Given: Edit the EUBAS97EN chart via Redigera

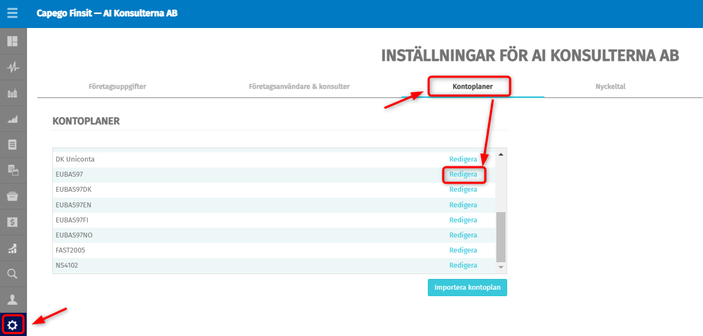Looking at the screenshot, I should tap(463, 205).
